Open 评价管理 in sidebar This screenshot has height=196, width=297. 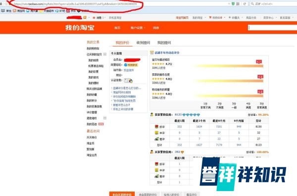pos(92,112)
